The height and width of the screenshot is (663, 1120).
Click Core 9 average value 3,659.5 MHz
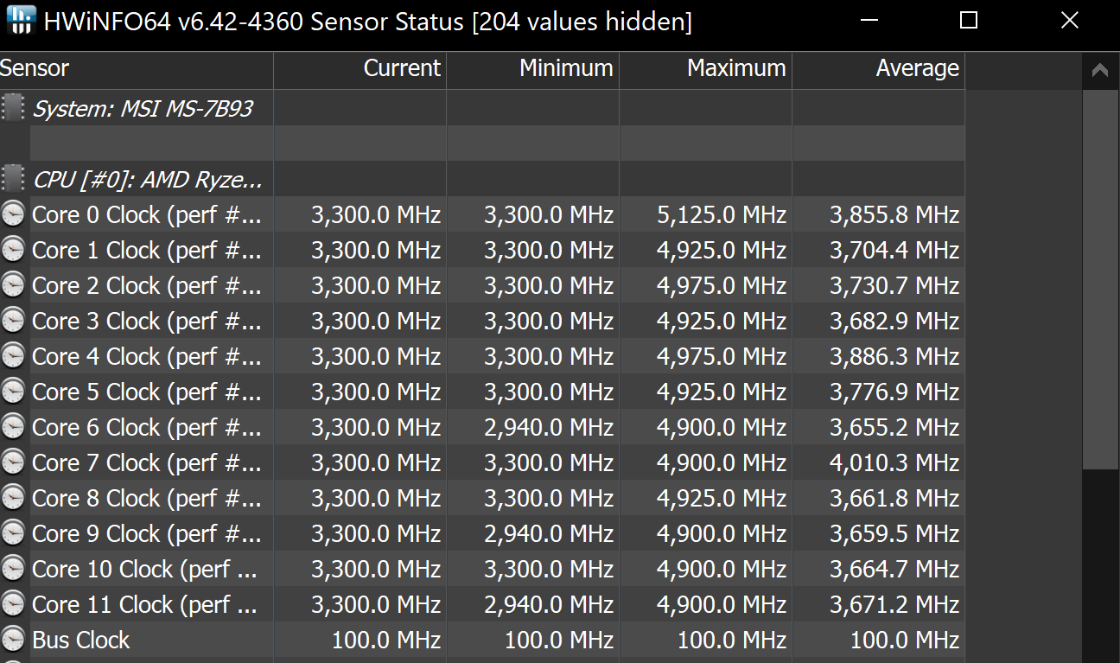pyautogui.click(x=894, y=533)
